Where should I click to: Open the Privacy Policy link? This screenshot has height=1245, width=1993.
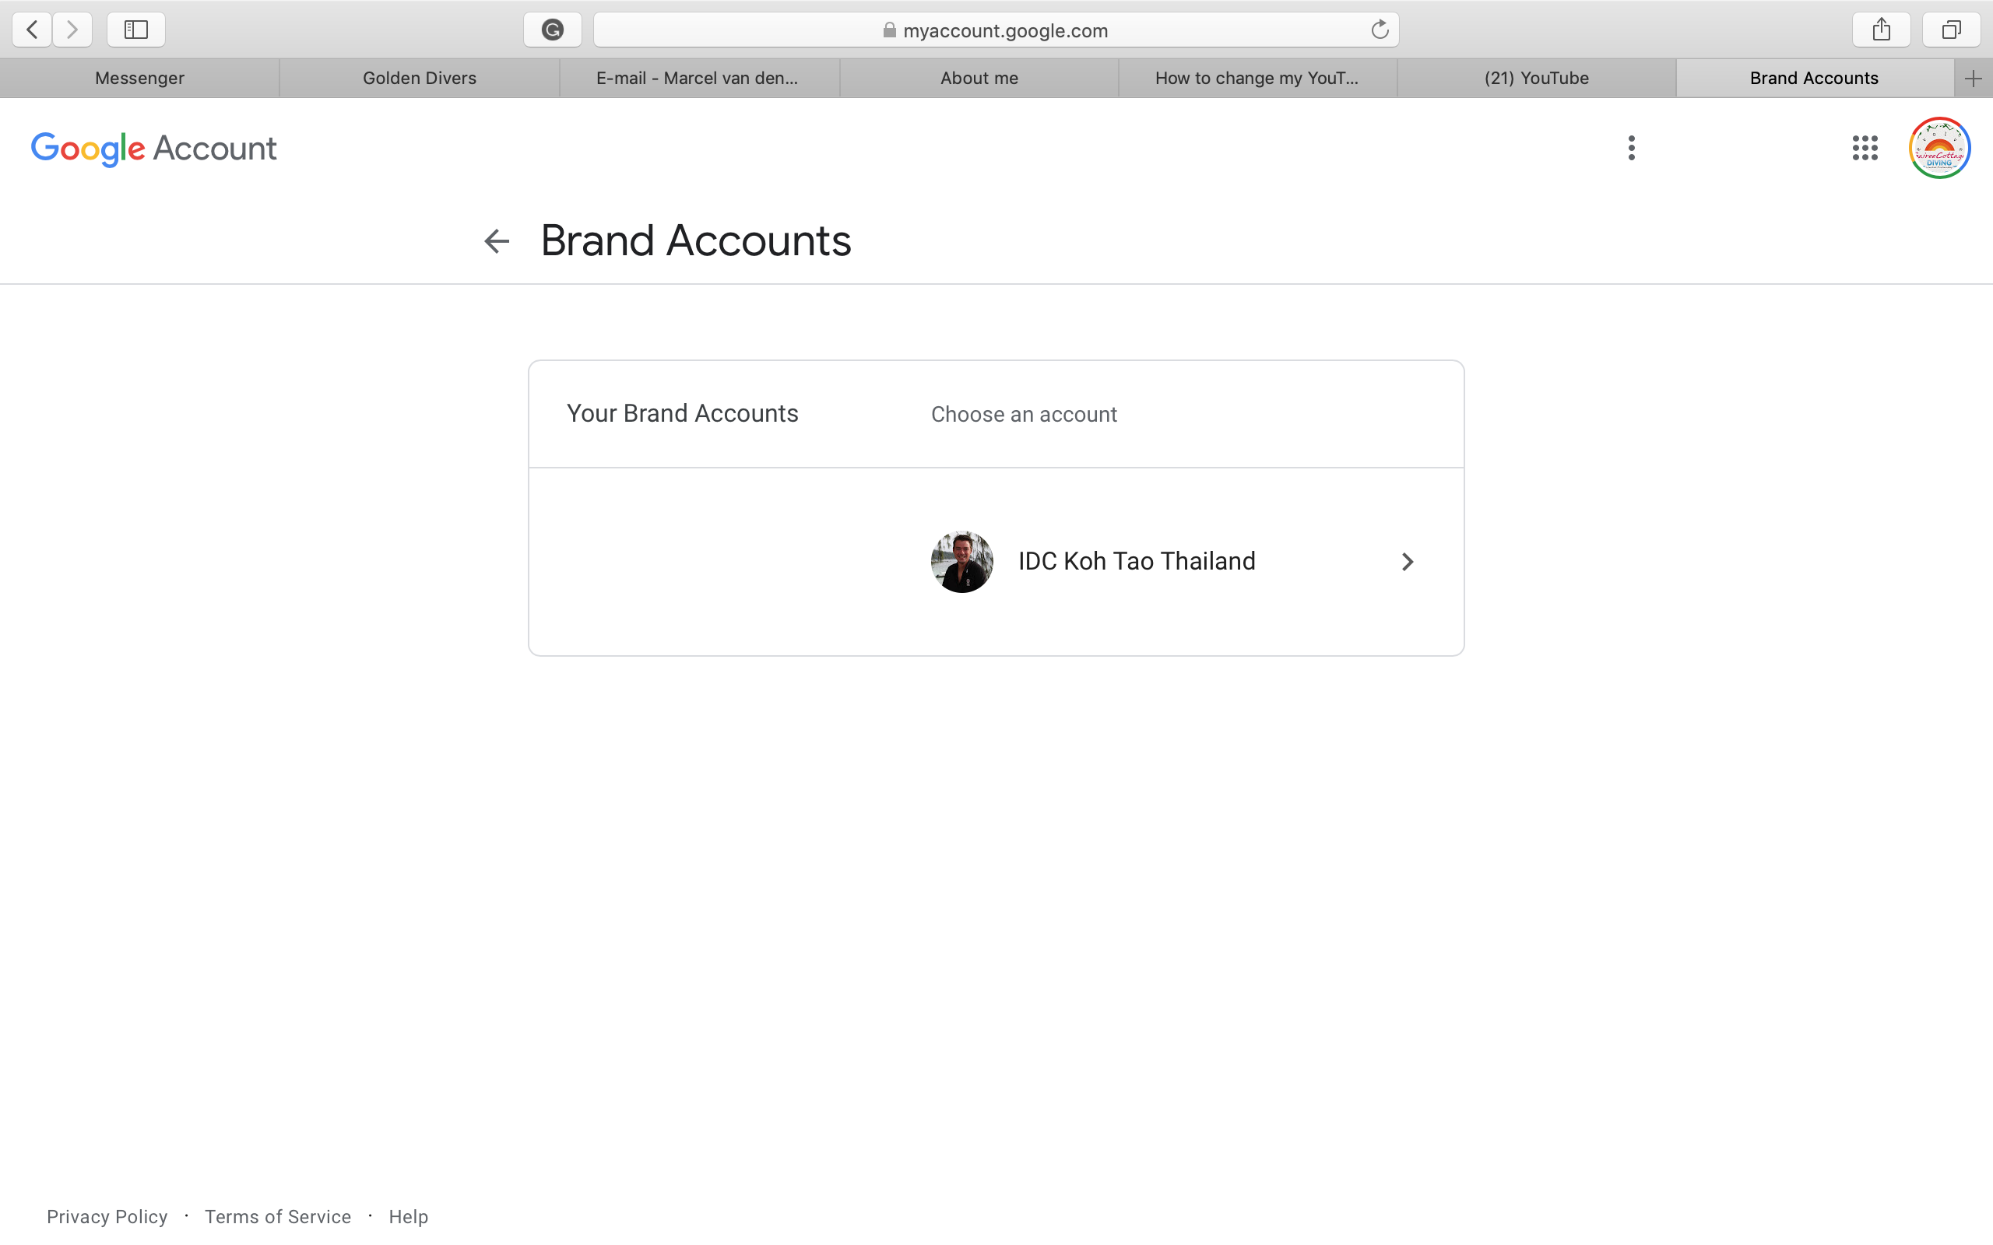coord(107,1216)
